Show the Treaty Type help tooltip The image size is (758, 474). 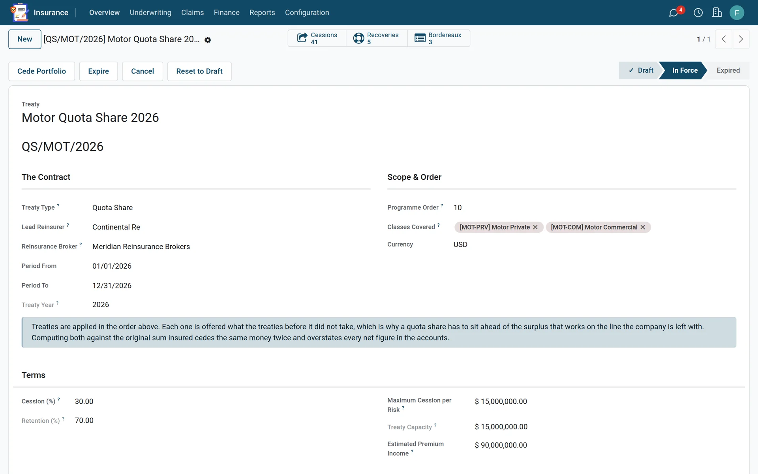(x=58, y=206)
